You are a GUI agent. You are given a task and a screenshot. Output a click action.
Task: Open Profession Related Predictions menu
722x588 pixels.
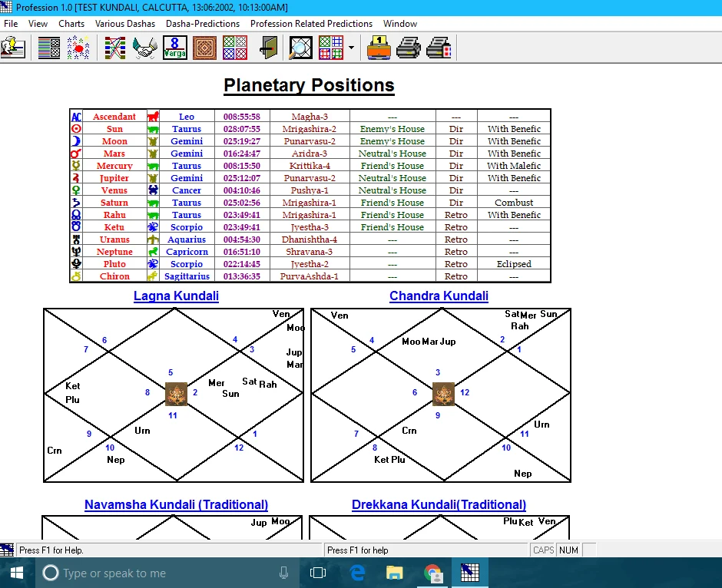point(311,24)
